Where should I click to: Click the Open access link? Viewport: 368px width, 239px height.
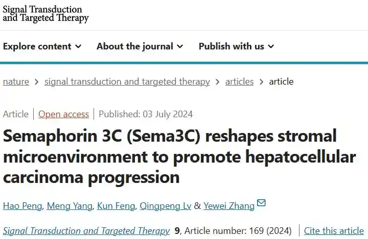click(63, 114)
